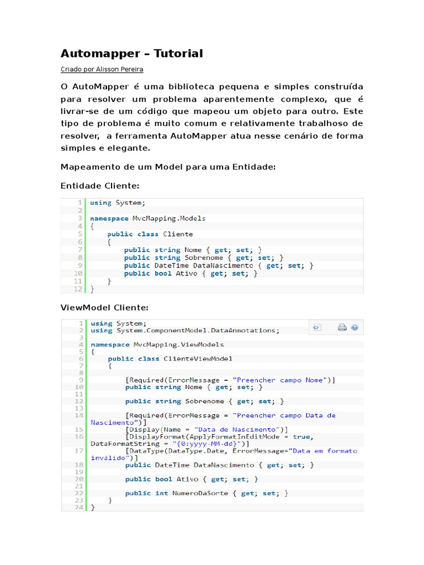Click the 'Entidade Cliente:' heading
Screen dimensions: 424x565
tap(100, 186)
